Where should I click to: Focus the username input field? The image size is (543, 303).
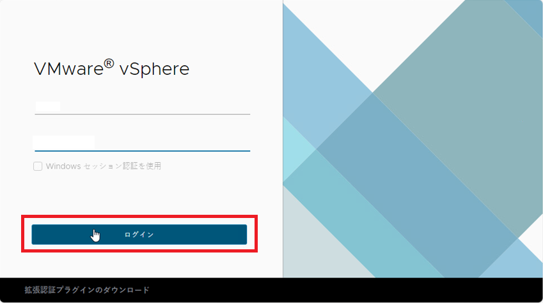143,107
